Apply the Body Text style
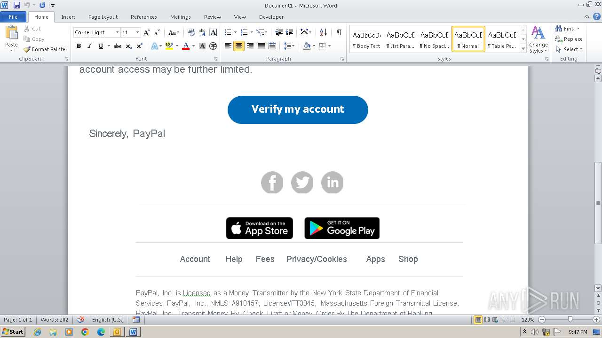The width and height of the screenshot is (602, 338). (x=366, y=39)
